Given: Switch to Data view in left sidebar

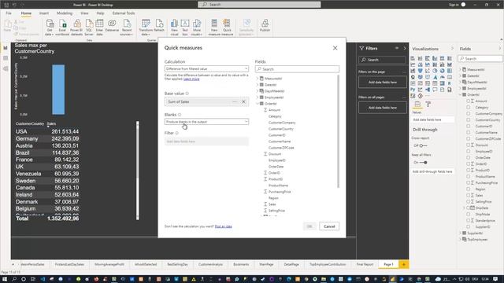Looking at the screenshot, I should click(x=6, y=58).
